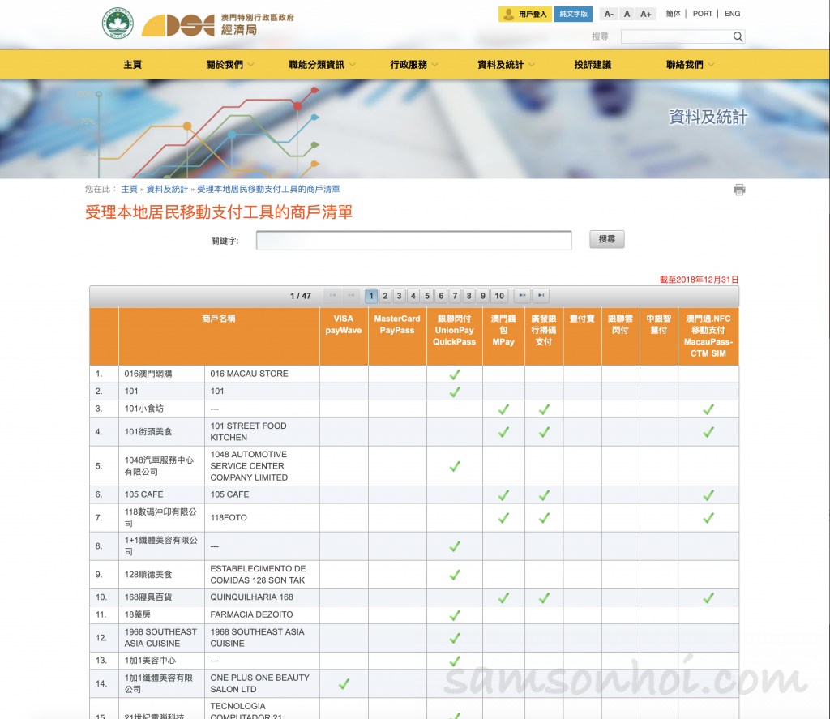Select page 1 in the pager
This screenshot has height=719, width=830.
(371, 295)
